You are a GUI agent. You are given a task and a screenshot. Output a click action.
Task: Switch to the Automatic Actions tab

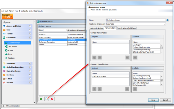point(97,28)
